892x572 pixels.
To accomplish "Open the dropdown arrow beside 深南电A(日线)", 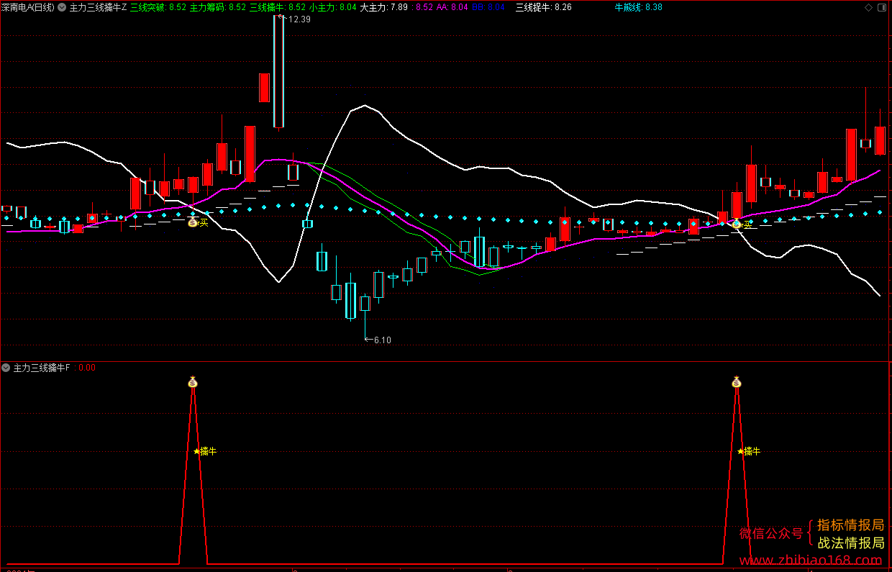I will [x=61, y=7].
